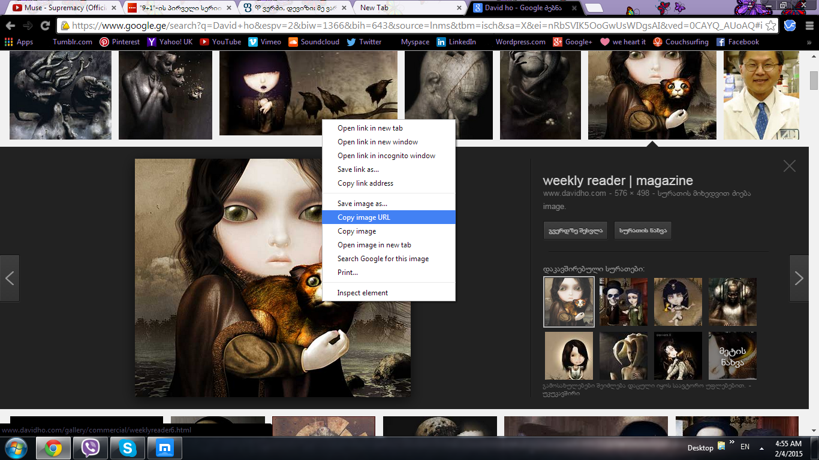Open the Wordpress.com bookmark
819x460 pixels.
point(520,42)
